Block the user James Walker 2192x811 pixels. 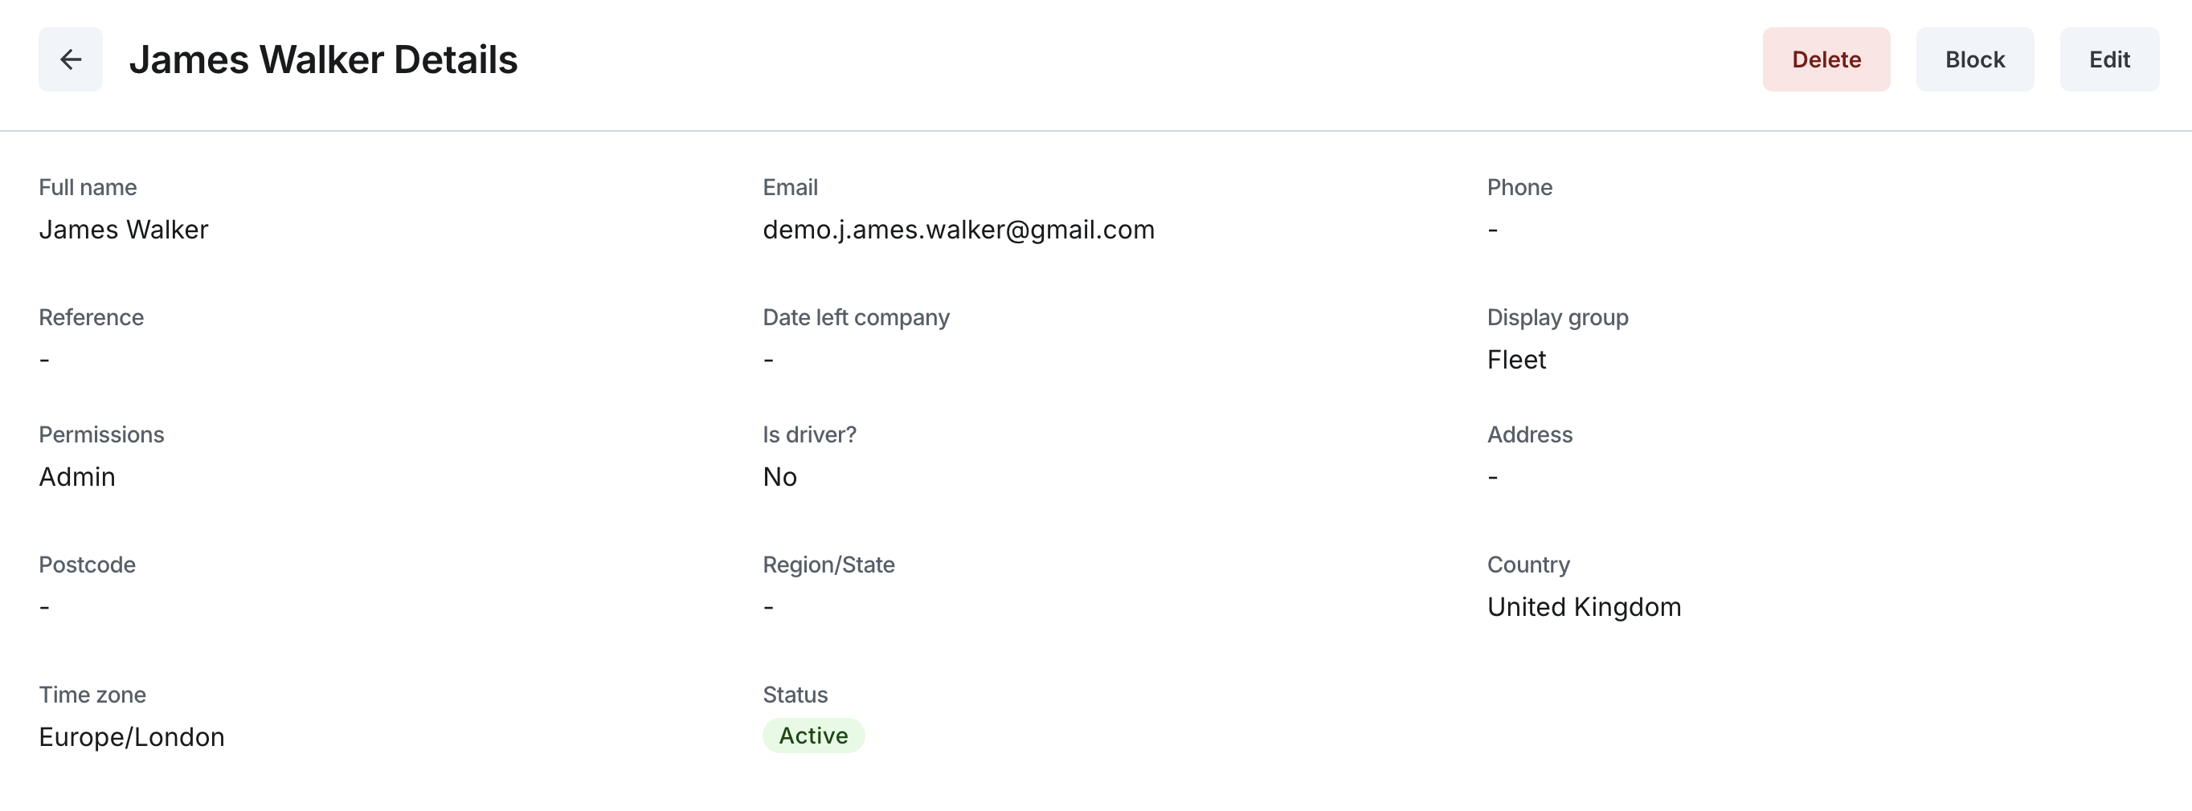click(x=1974, y=59)
